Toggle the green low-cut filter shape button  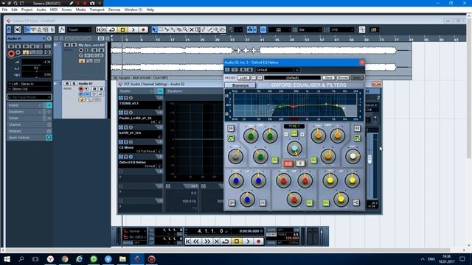pyautogui.click(x=231, y=138)
